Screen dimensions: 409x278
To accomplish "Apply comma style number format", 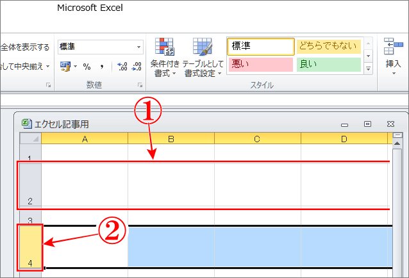I will [x=102, y=67].
